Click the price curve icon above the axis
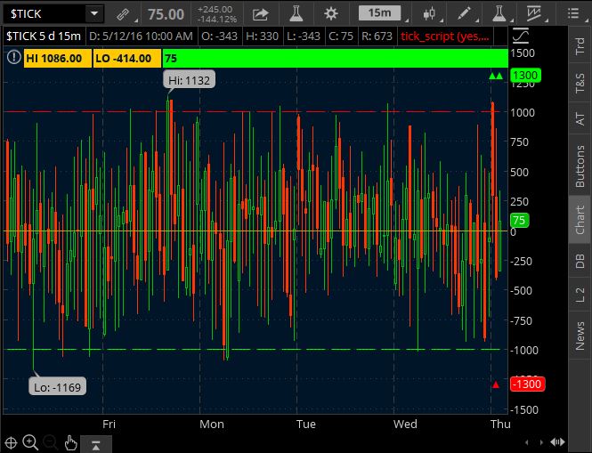 521,36
